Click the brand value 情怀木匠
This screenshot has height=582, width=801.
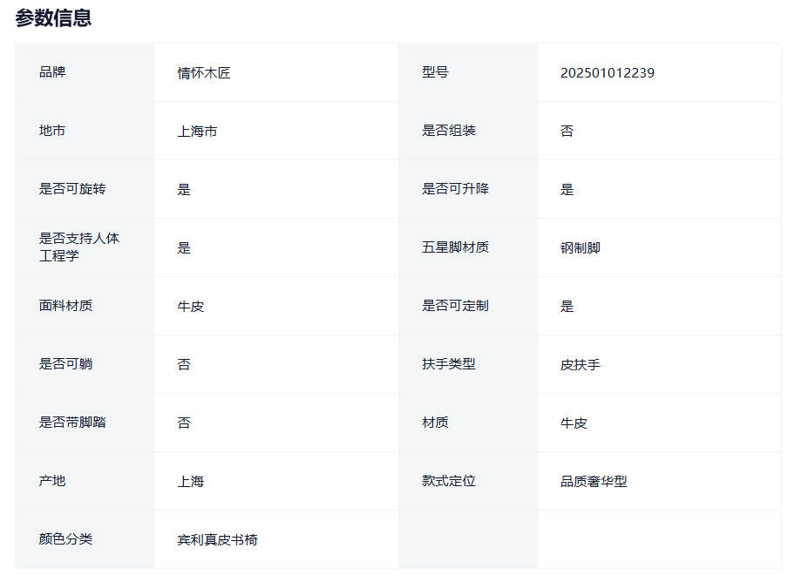click(x=204, y=73)
